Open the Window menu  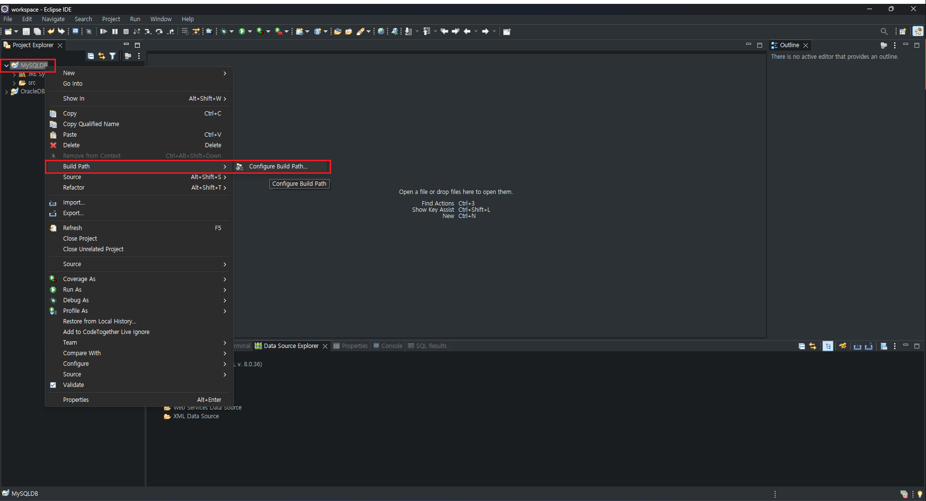coord(161,19)
